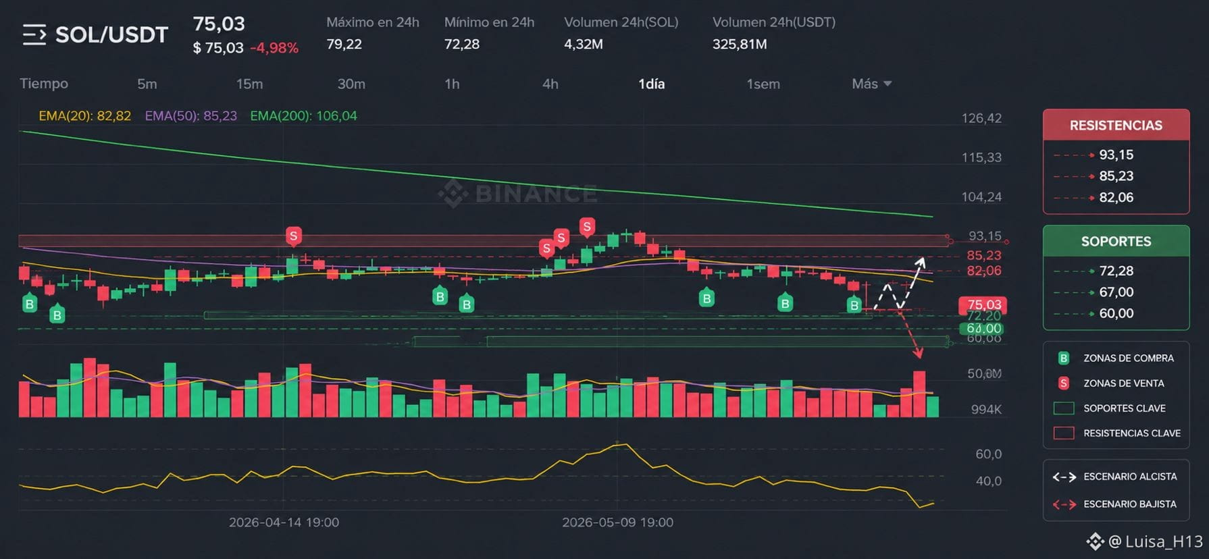Click the red S icon for Zonas de Venta
Viewport: 1209px width, 559px height.
[x=1064, y=383]
